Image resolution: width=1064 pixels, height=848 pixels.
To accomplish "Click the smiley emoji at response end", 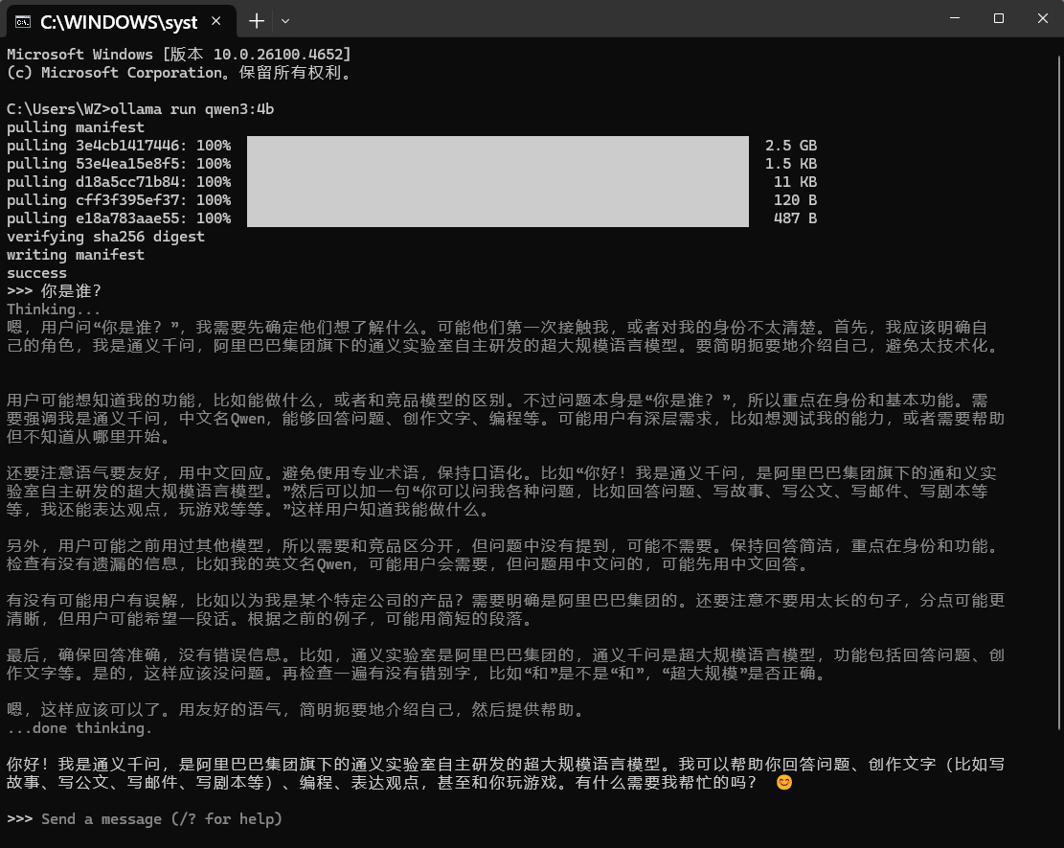I will pos(783,783).
